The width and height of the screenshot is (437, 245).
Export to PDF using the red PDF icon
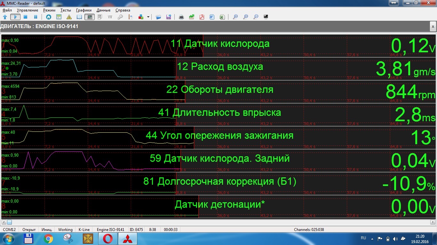pyautogui.click(x=202, y=17)
